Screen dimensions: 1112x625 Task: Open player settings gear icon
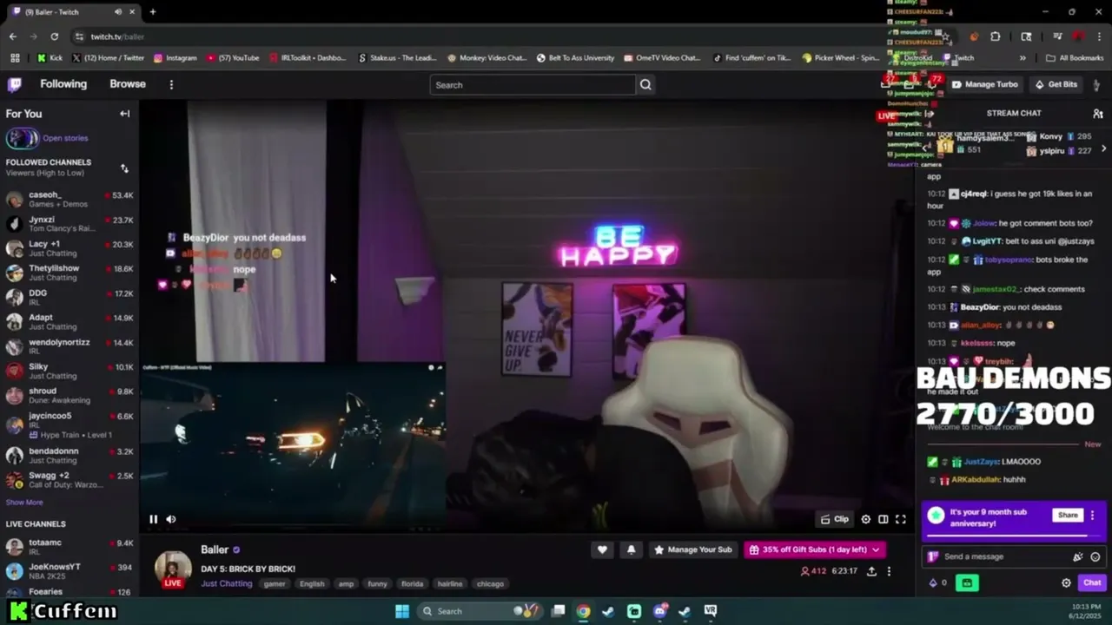click(x=865, y=519)
